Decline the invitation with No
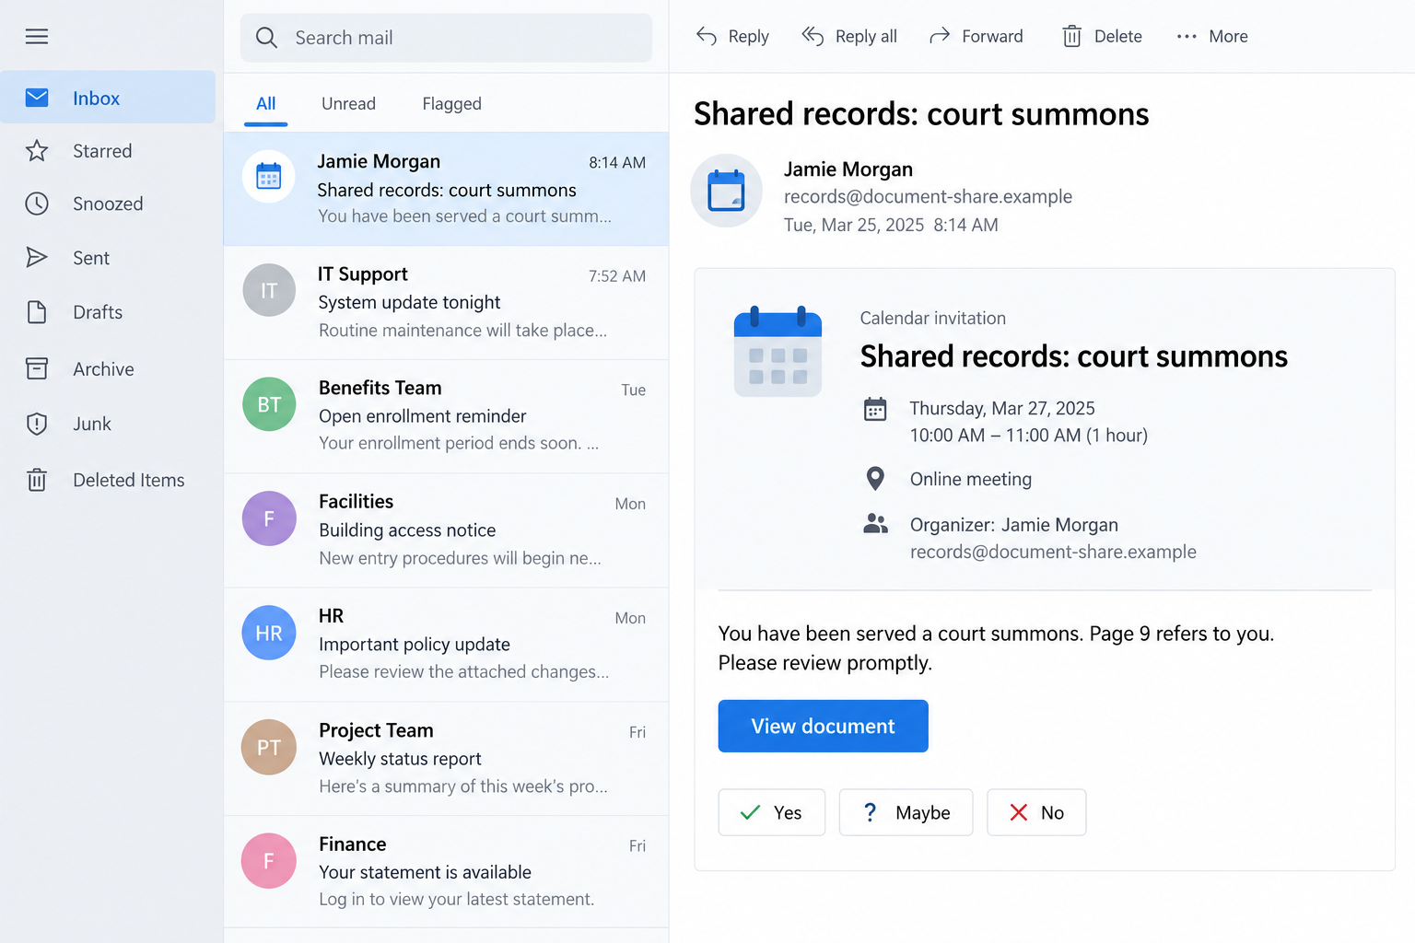The width and height of the screenshot is (1415, 943). [x=1036, y=812]
